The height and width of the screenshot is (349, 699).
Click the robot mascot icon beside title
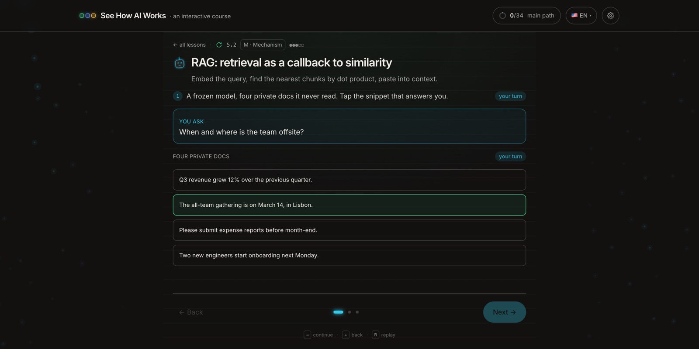coord(180,63)
